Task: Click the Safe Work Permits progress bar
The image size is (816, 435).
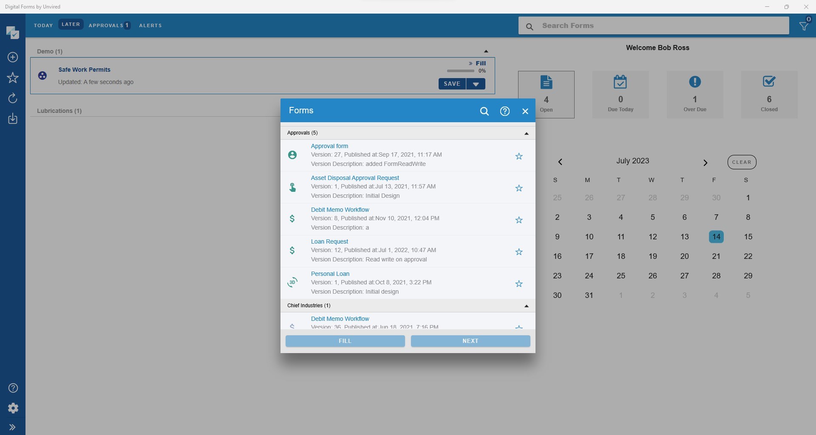Action: pos(460,71)
